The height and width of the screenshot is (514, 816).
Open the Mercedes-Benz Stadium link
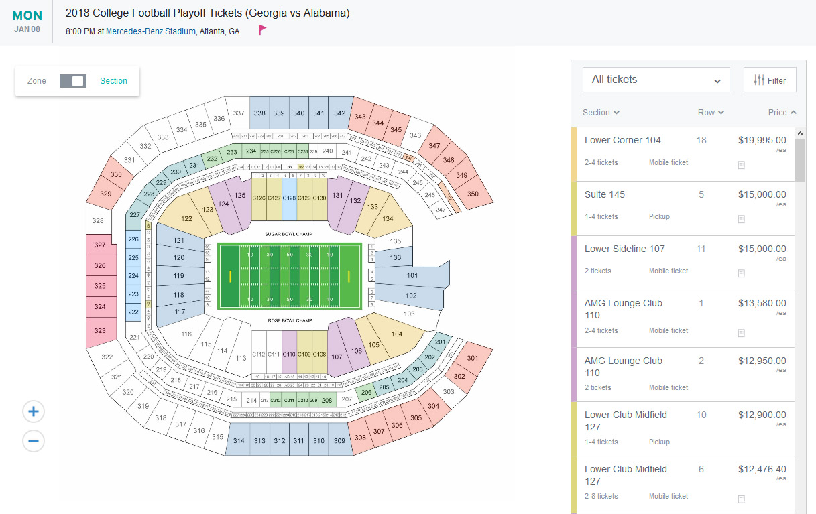click(151, 31)
